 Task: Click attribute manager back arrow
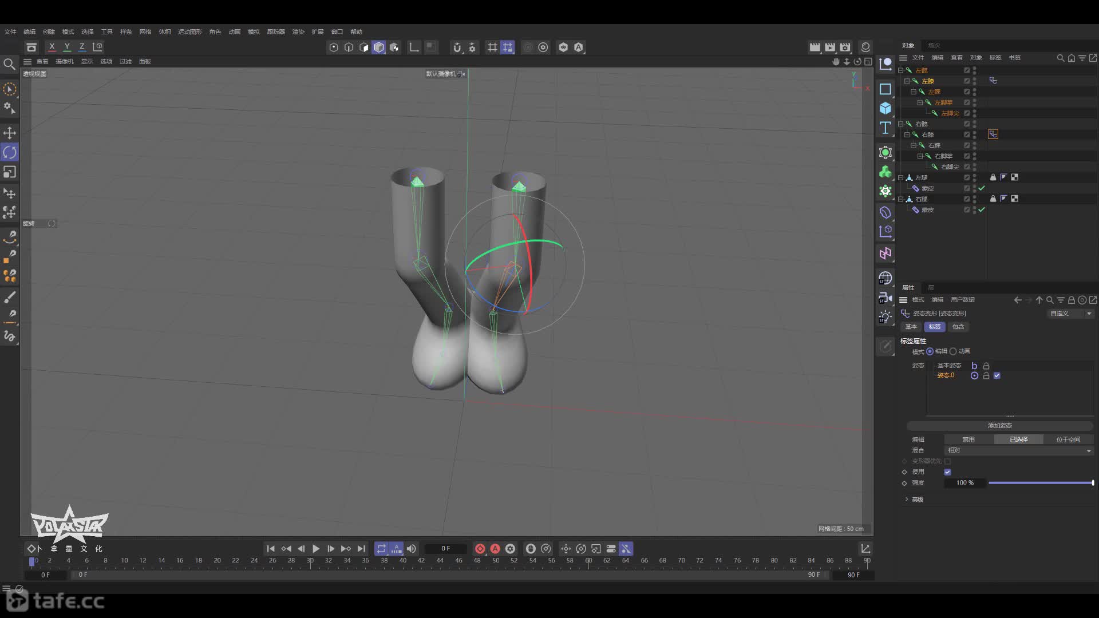tap(1018, 300)
